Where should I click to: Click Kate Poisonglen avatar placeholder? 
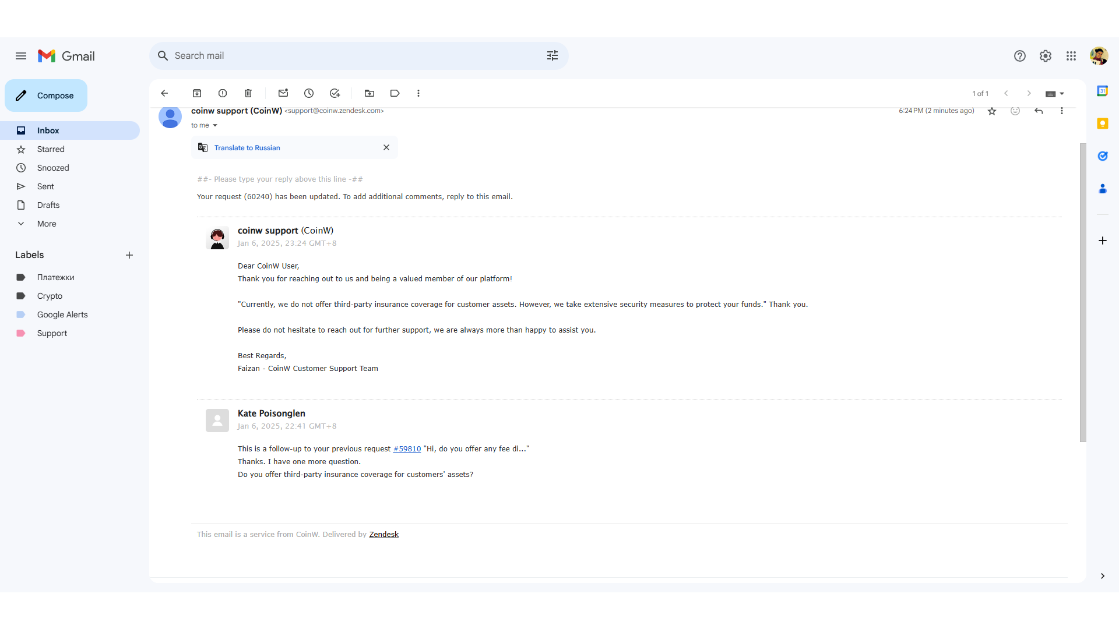tap(217, 420)
